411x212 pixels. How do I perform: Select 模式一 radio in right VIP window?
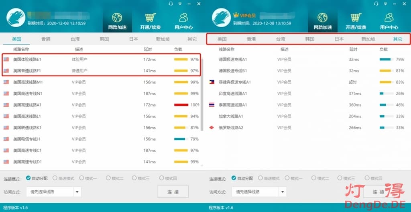click(287, 178)
